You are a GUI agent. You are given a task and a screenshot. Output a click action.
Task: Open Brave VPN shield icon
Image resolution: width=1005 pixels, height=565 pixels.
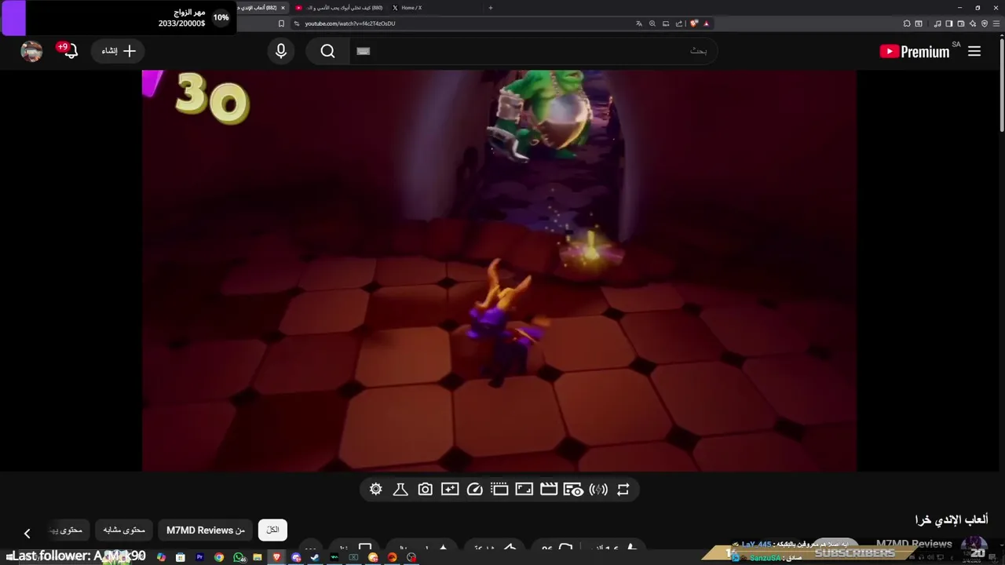pyautogui.click(x=985, y=24)
